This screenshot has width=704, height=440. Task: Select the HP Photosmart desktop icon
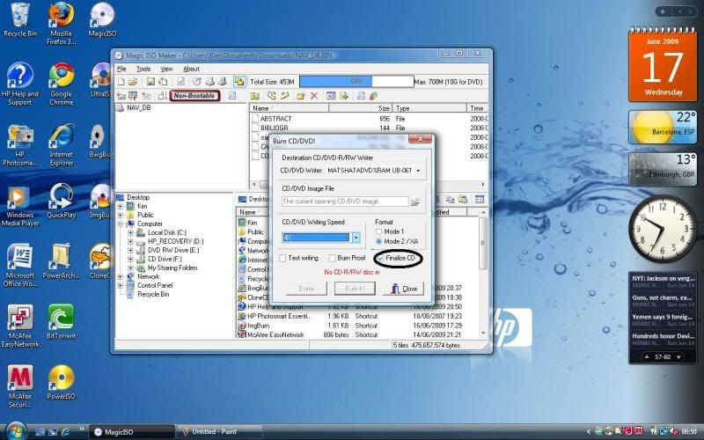[x=19, y=144]
